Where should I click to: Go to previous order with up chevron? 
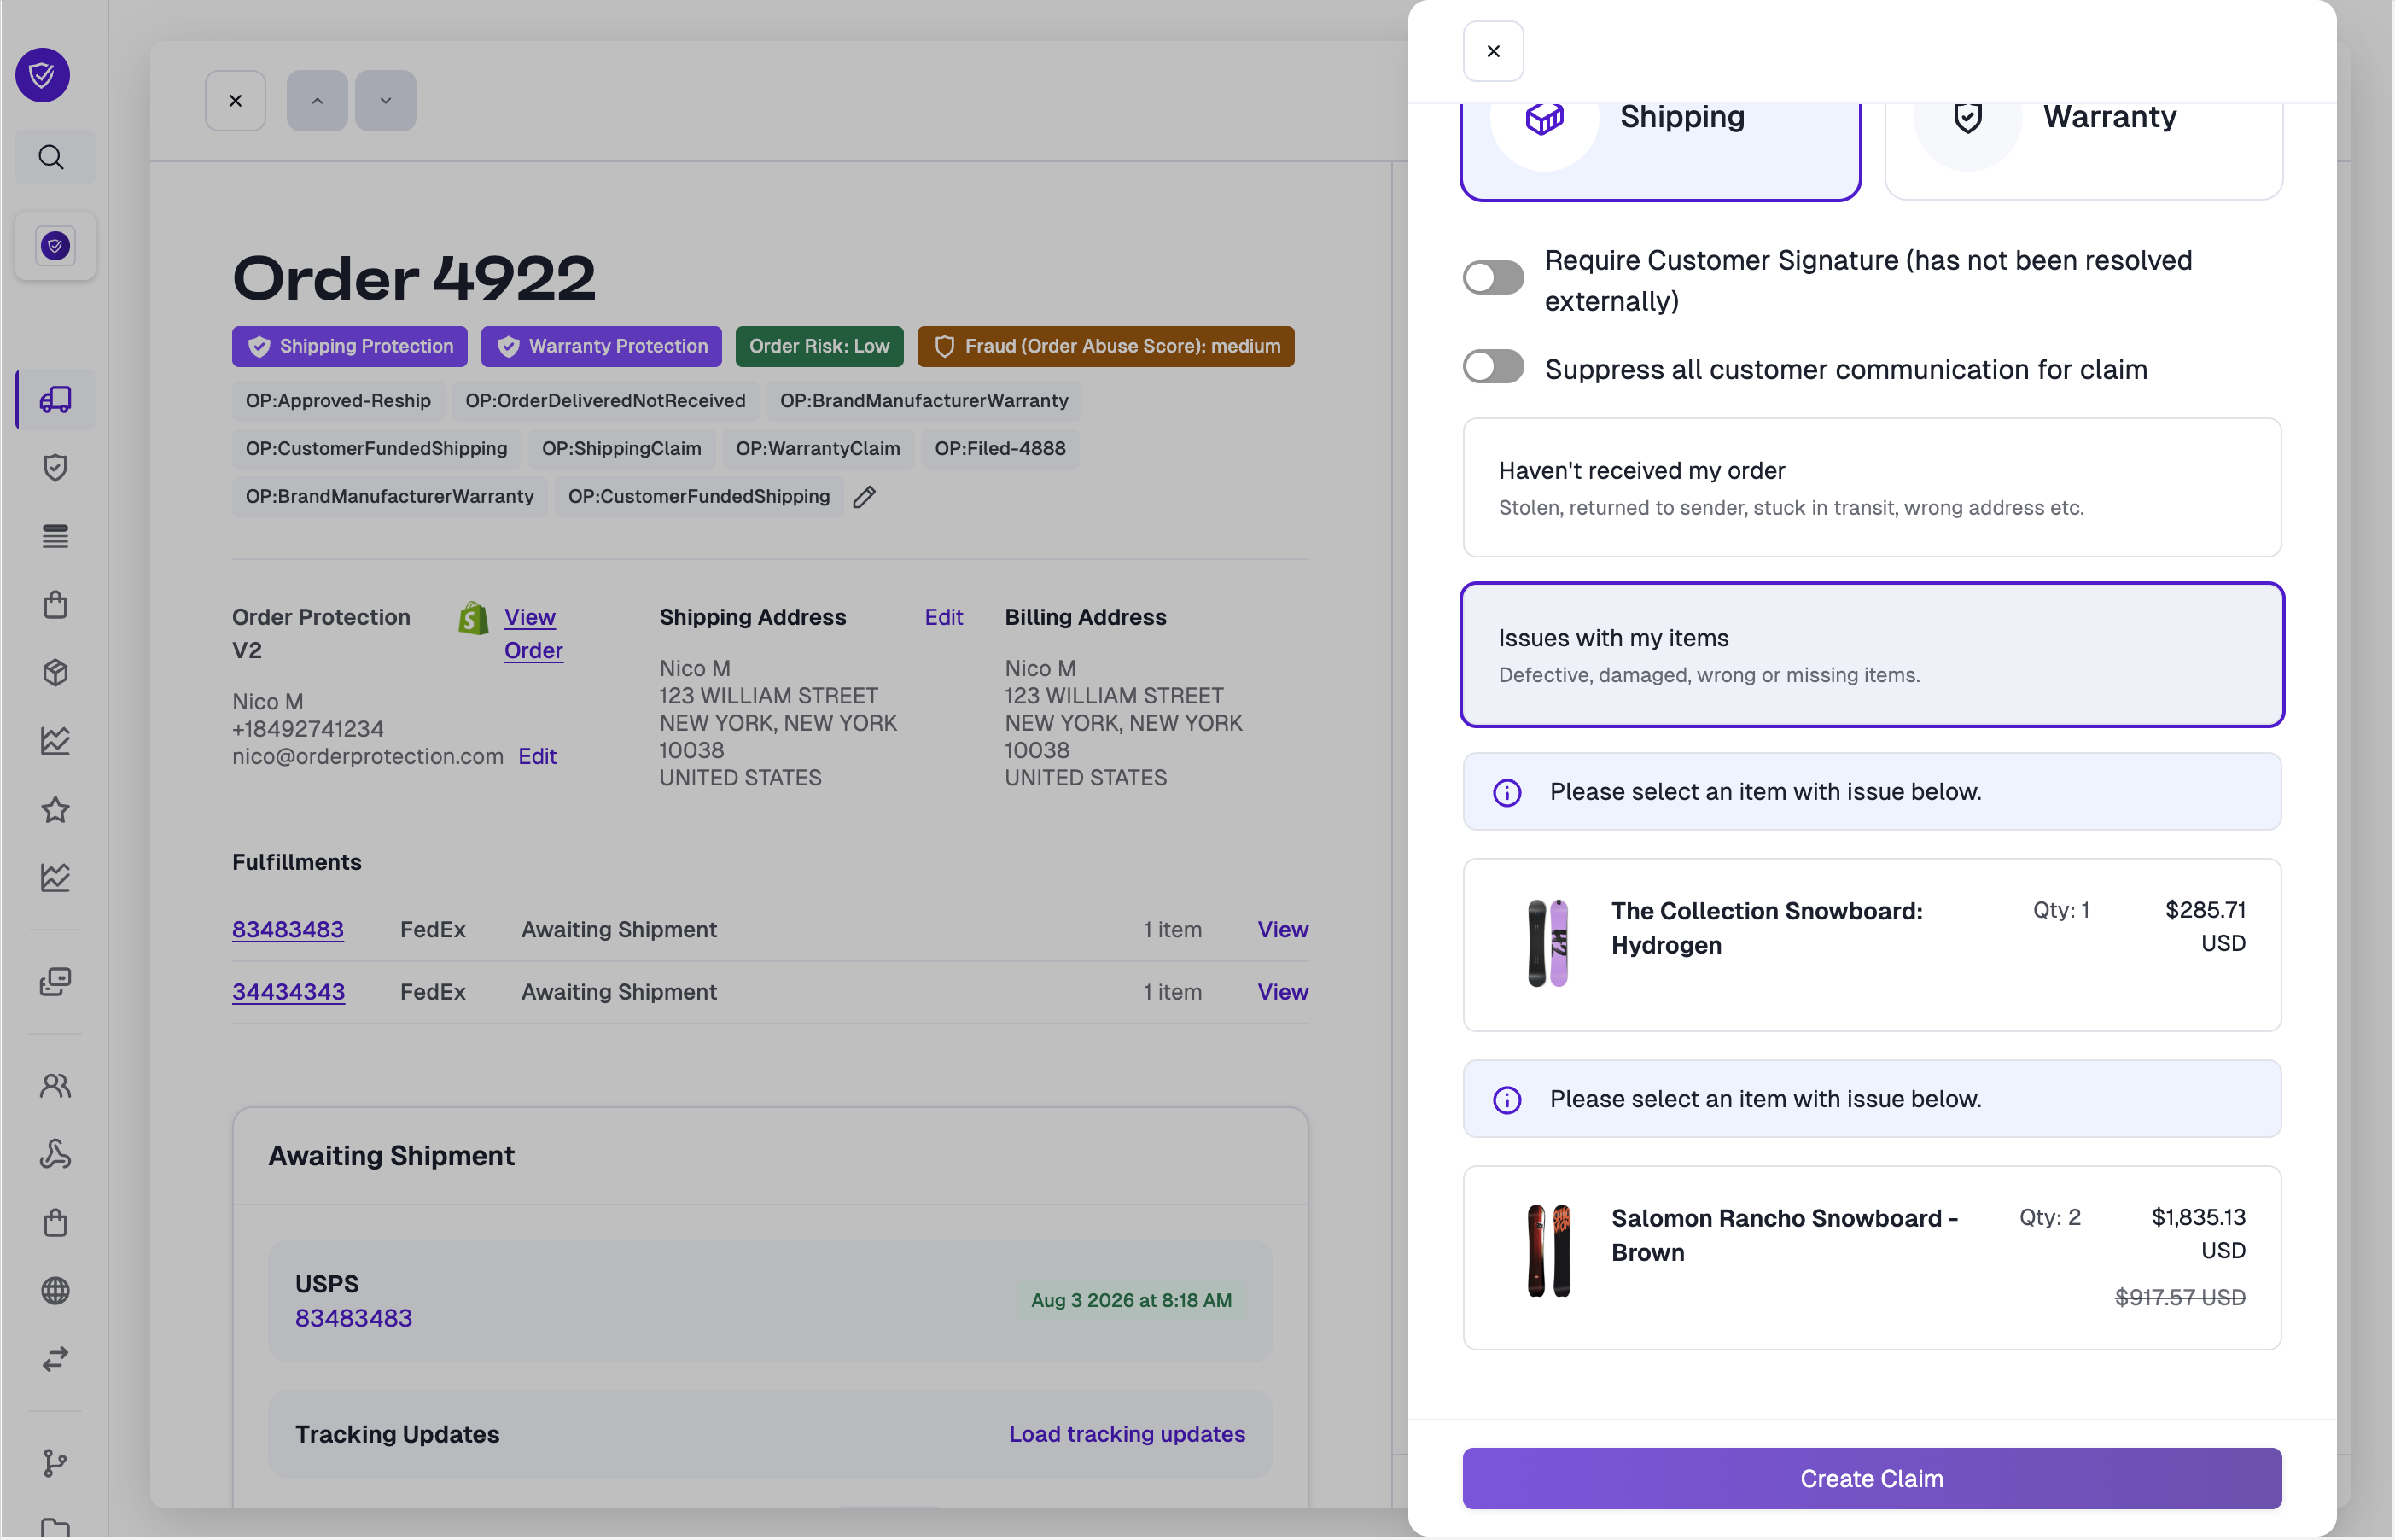tap(317, 100)
